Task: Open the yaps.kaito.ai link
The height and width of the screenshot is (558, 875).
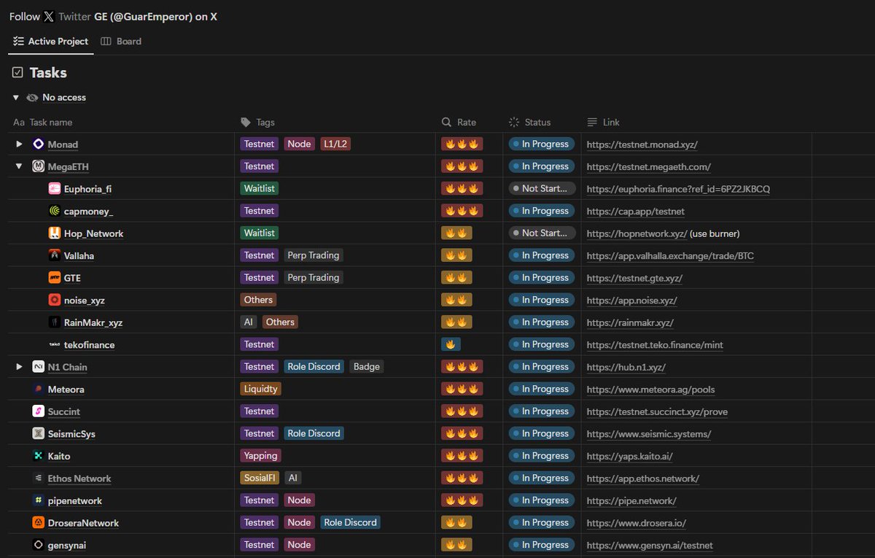Action: 630,456
